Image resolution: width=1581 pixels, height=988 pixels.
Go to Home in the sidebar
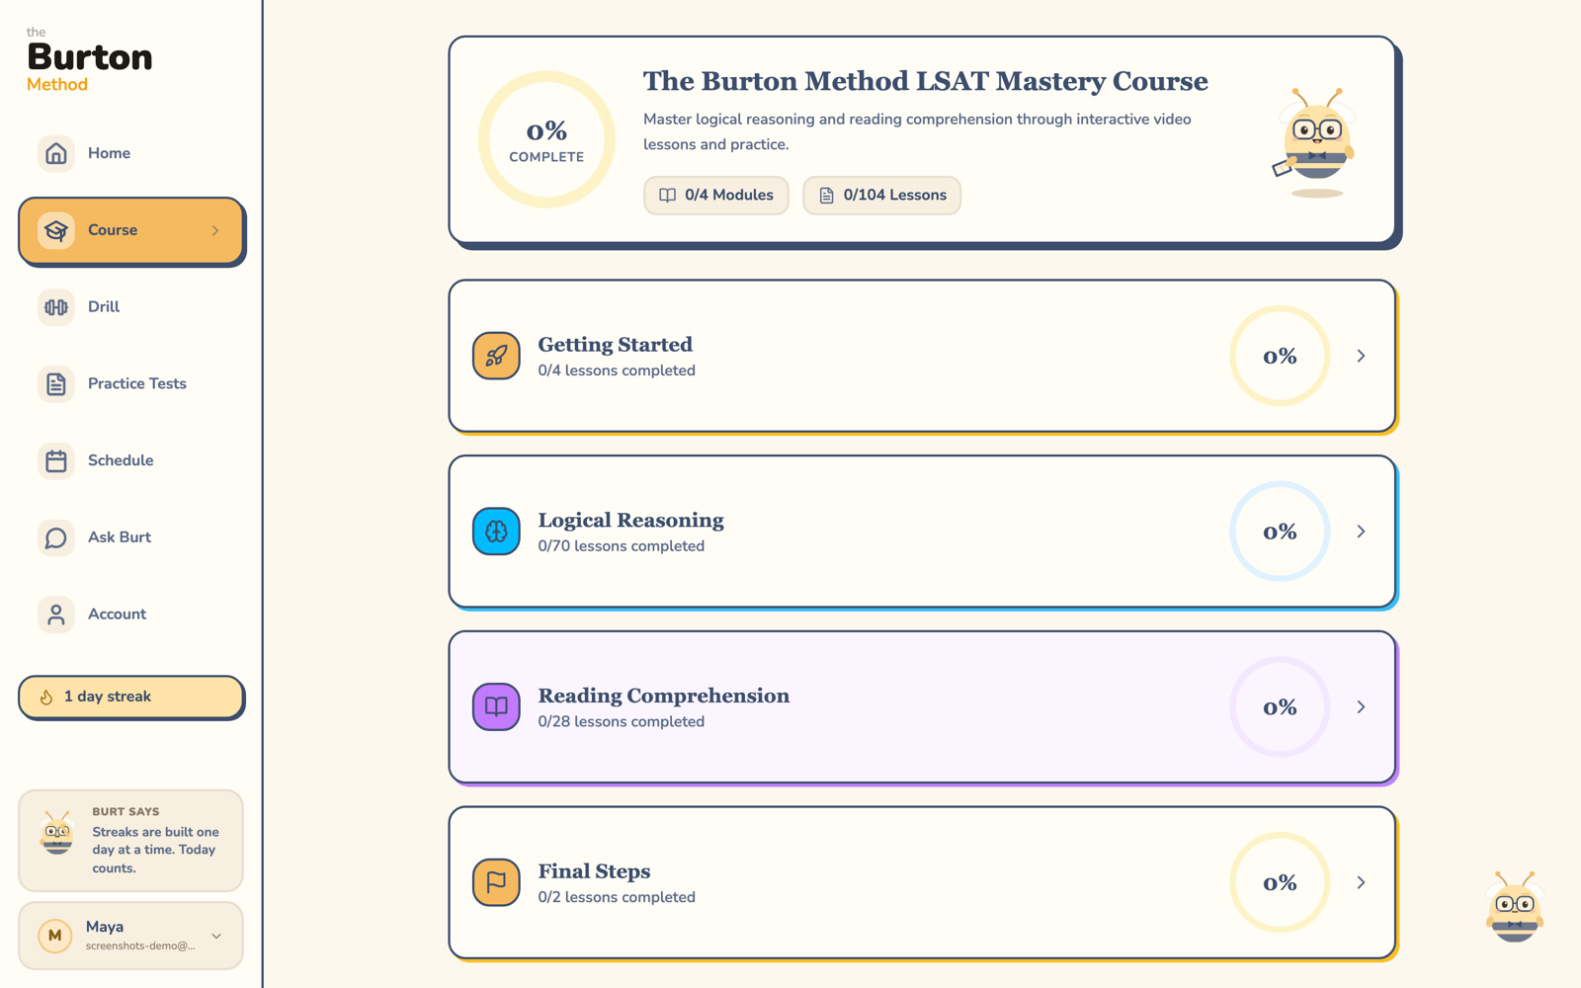[131, 153]
